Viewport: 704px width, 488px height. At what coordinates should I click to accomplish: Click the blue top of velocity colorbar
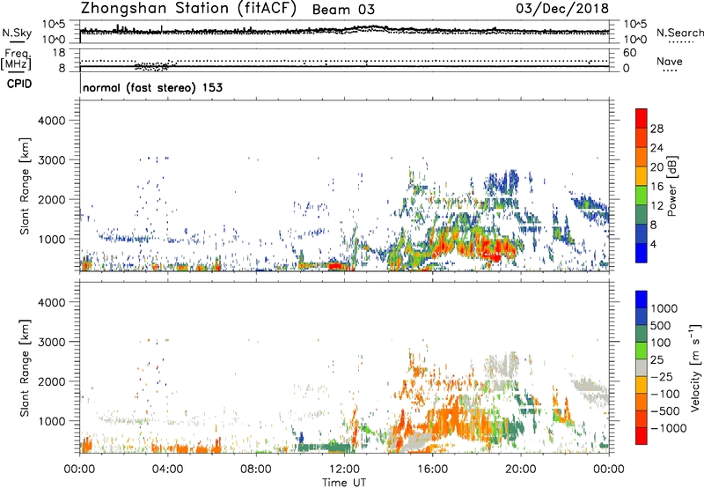click(642, 299)
